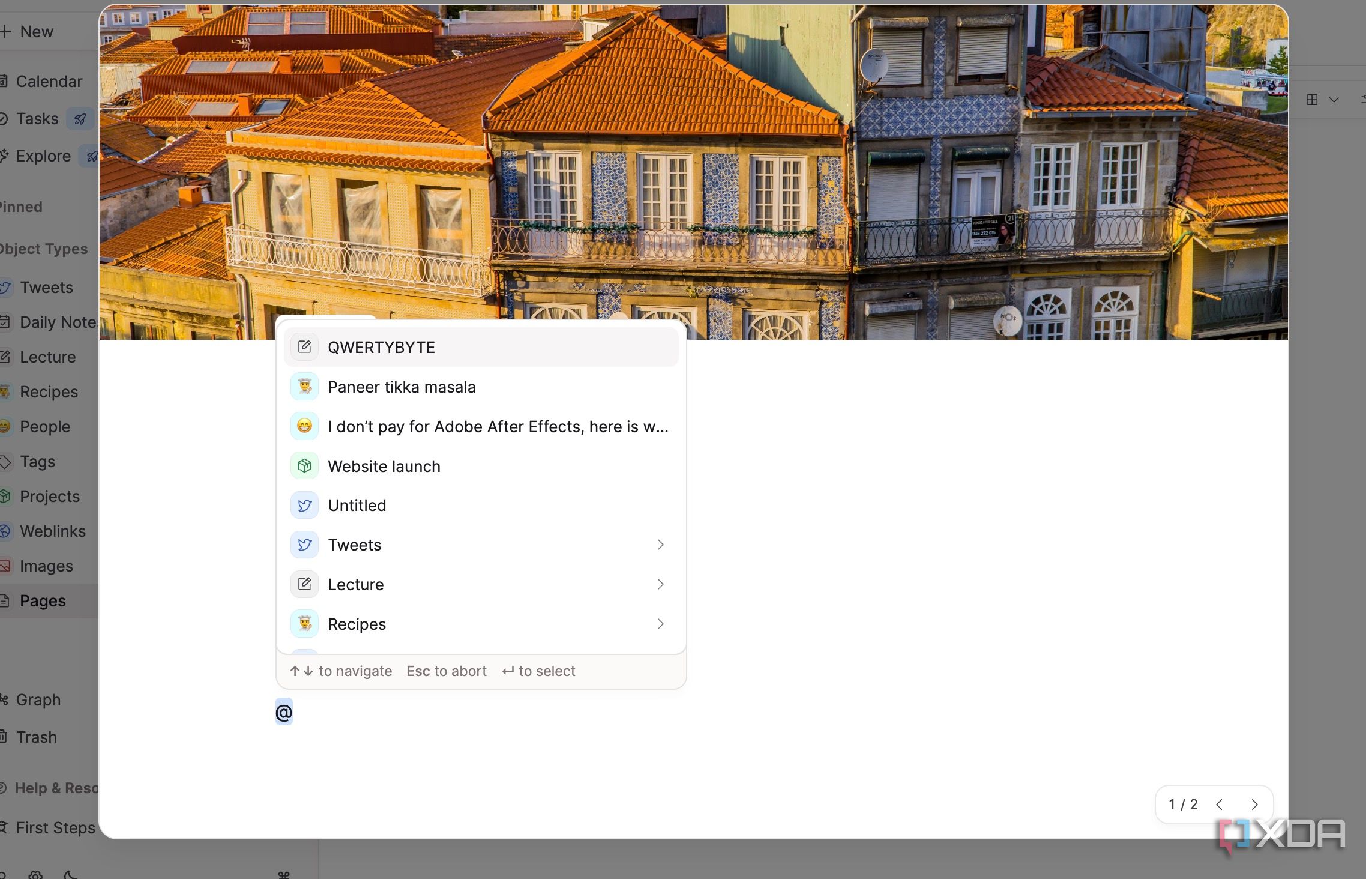Viewport: 1366px width, 879px height.
Task: Click the @ mention text in editor
Action: [x=284, y=712]
